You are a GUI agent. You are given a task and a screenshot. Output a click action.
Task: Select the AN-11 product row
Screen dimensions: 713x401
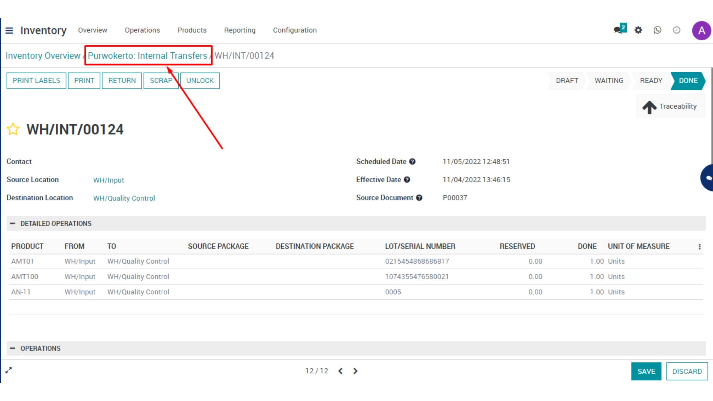point(356,292)
